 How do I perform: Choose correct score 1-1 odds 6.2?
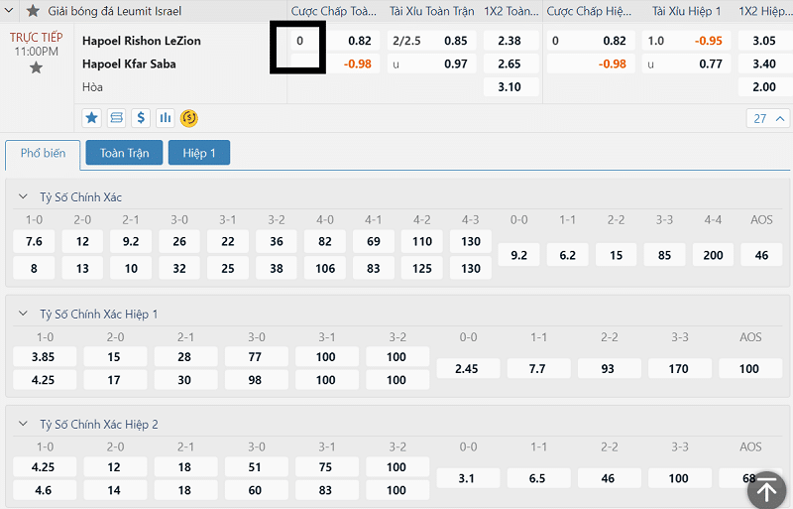567,255
